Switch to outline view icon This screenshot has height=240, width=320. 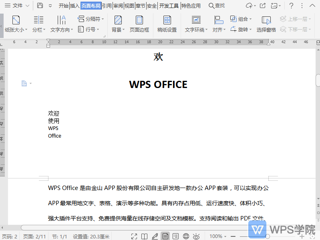coord(175,236)
